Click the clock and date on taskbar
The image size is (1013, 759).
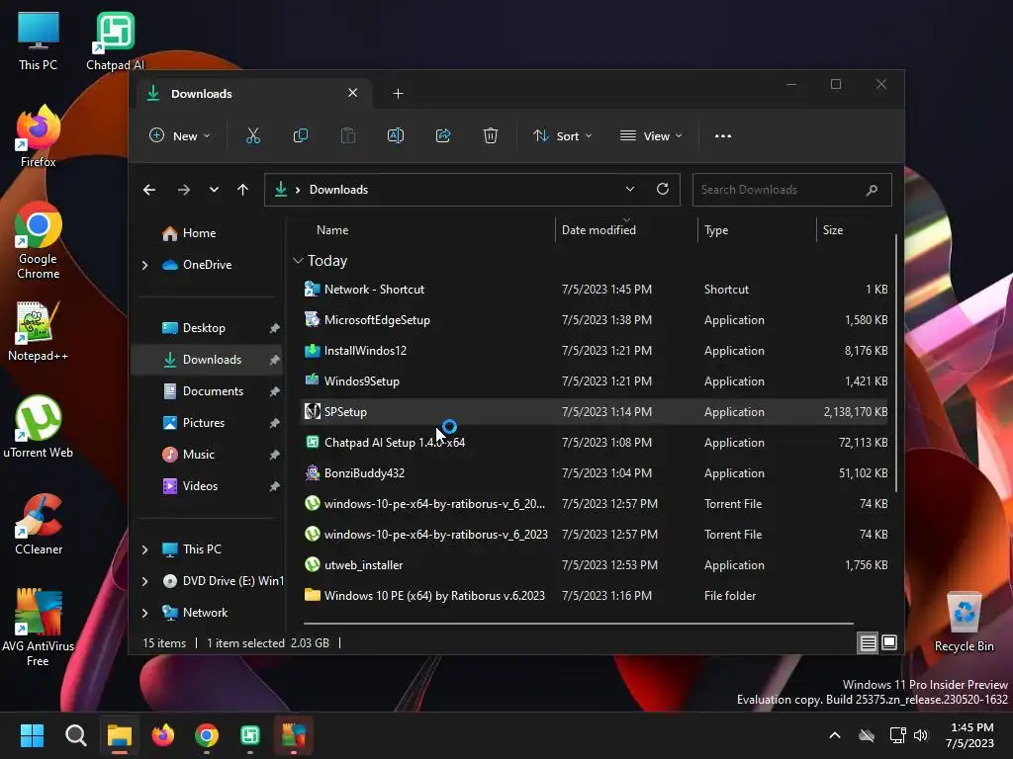pos(971,735)
